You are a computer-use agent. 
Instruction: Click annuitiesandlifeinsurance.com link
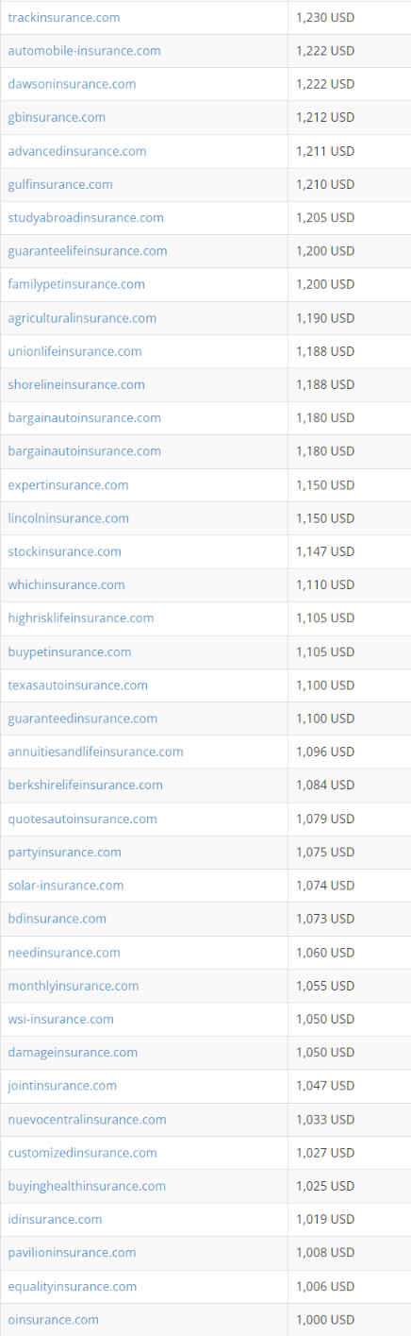coord(95,752)
